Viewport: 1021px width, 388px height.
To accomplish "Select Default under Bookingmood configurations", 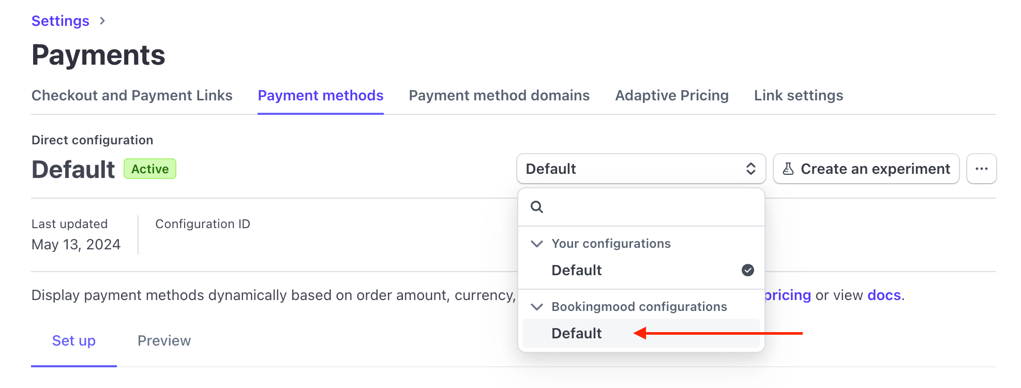I will (577, 333).
